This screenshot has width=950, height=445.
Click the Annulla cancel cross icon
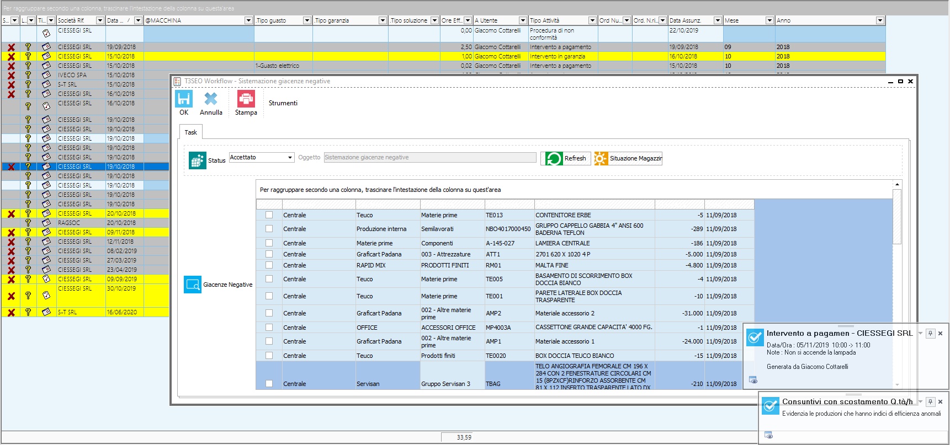(211, 99)
